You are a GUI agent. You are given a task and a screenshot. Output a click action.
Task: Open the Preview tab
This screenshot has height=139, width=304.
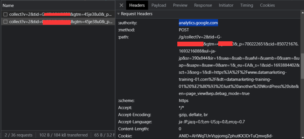(x=180, y=5)
